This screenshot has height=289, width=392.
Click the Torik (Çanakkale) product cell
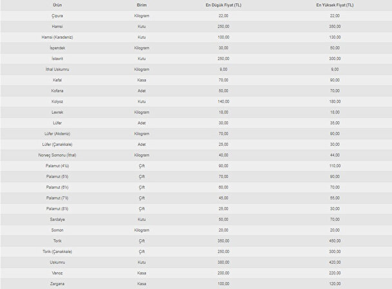(x=57, y=252)
